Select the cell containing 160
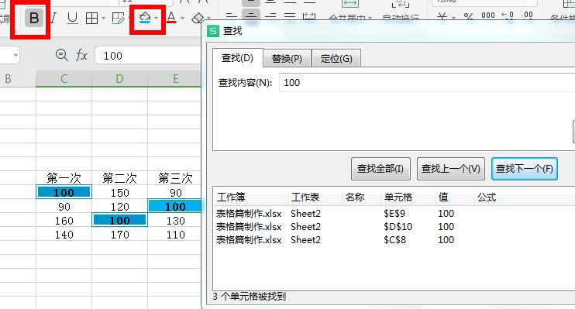 64,220
